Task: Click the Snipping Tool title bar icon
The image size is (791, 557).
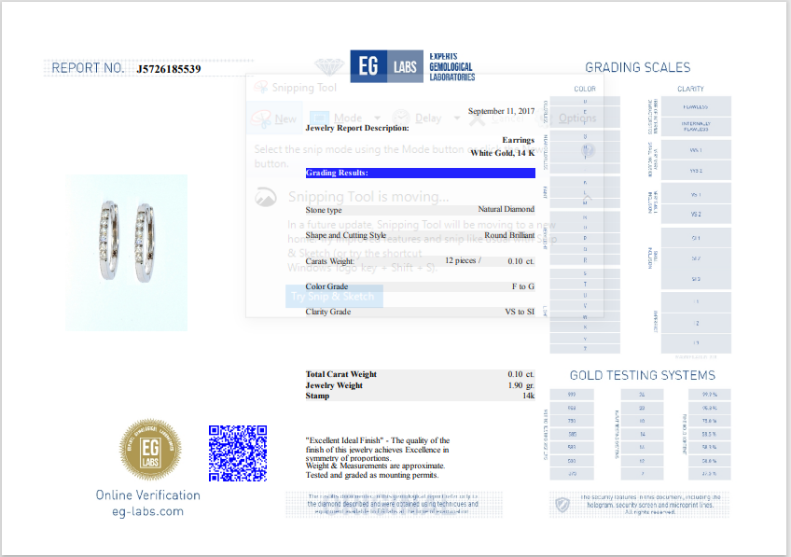Action: (261, 88)
